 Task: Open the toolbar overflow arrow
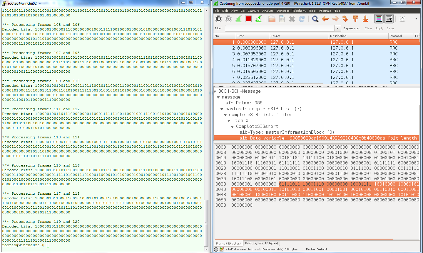point(416,19)
